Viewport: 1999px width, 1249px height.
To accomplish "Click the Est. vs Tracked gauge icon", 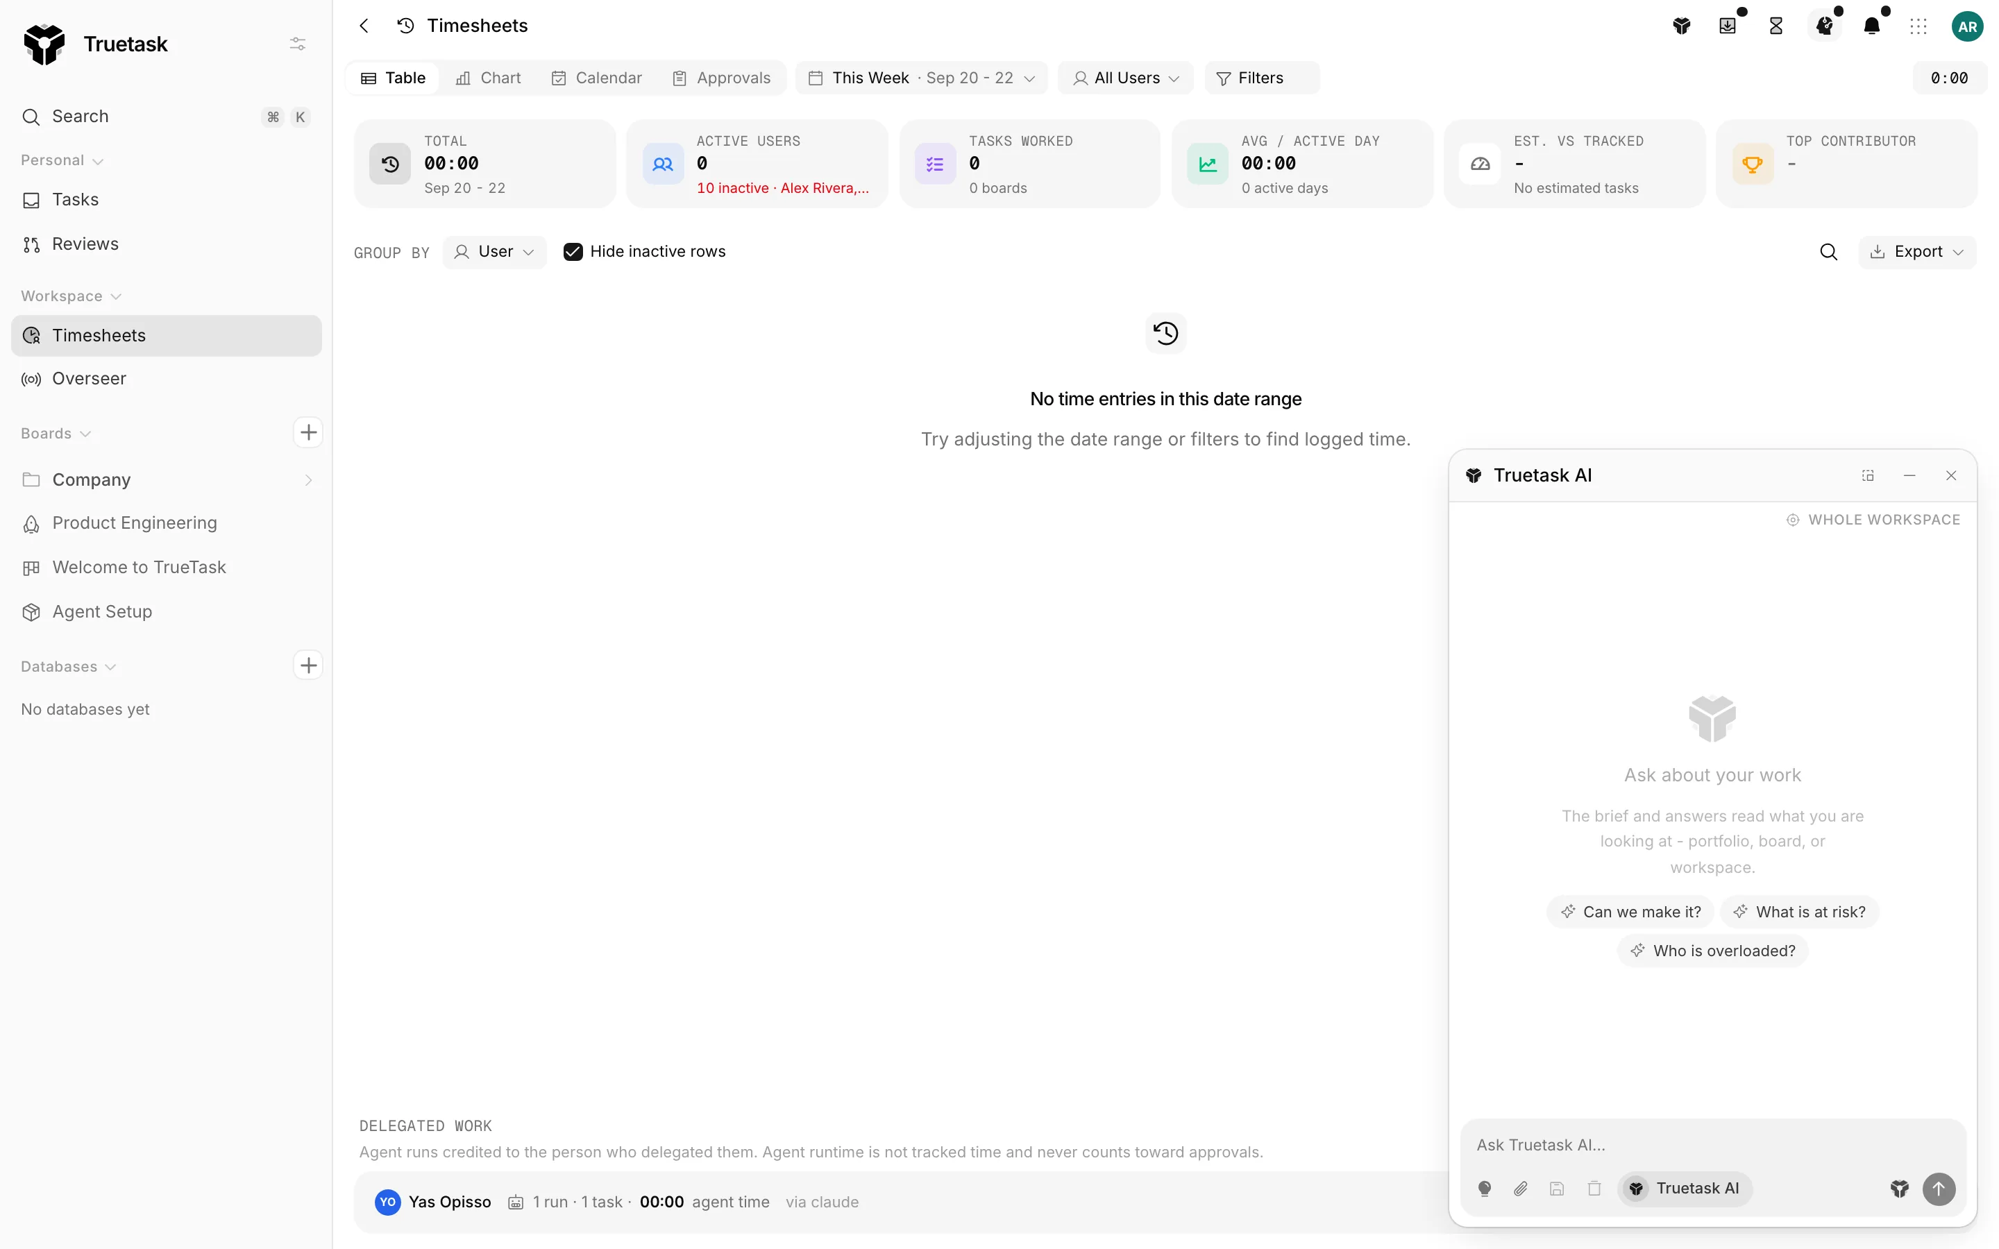I will click(x=1481, y=164).
